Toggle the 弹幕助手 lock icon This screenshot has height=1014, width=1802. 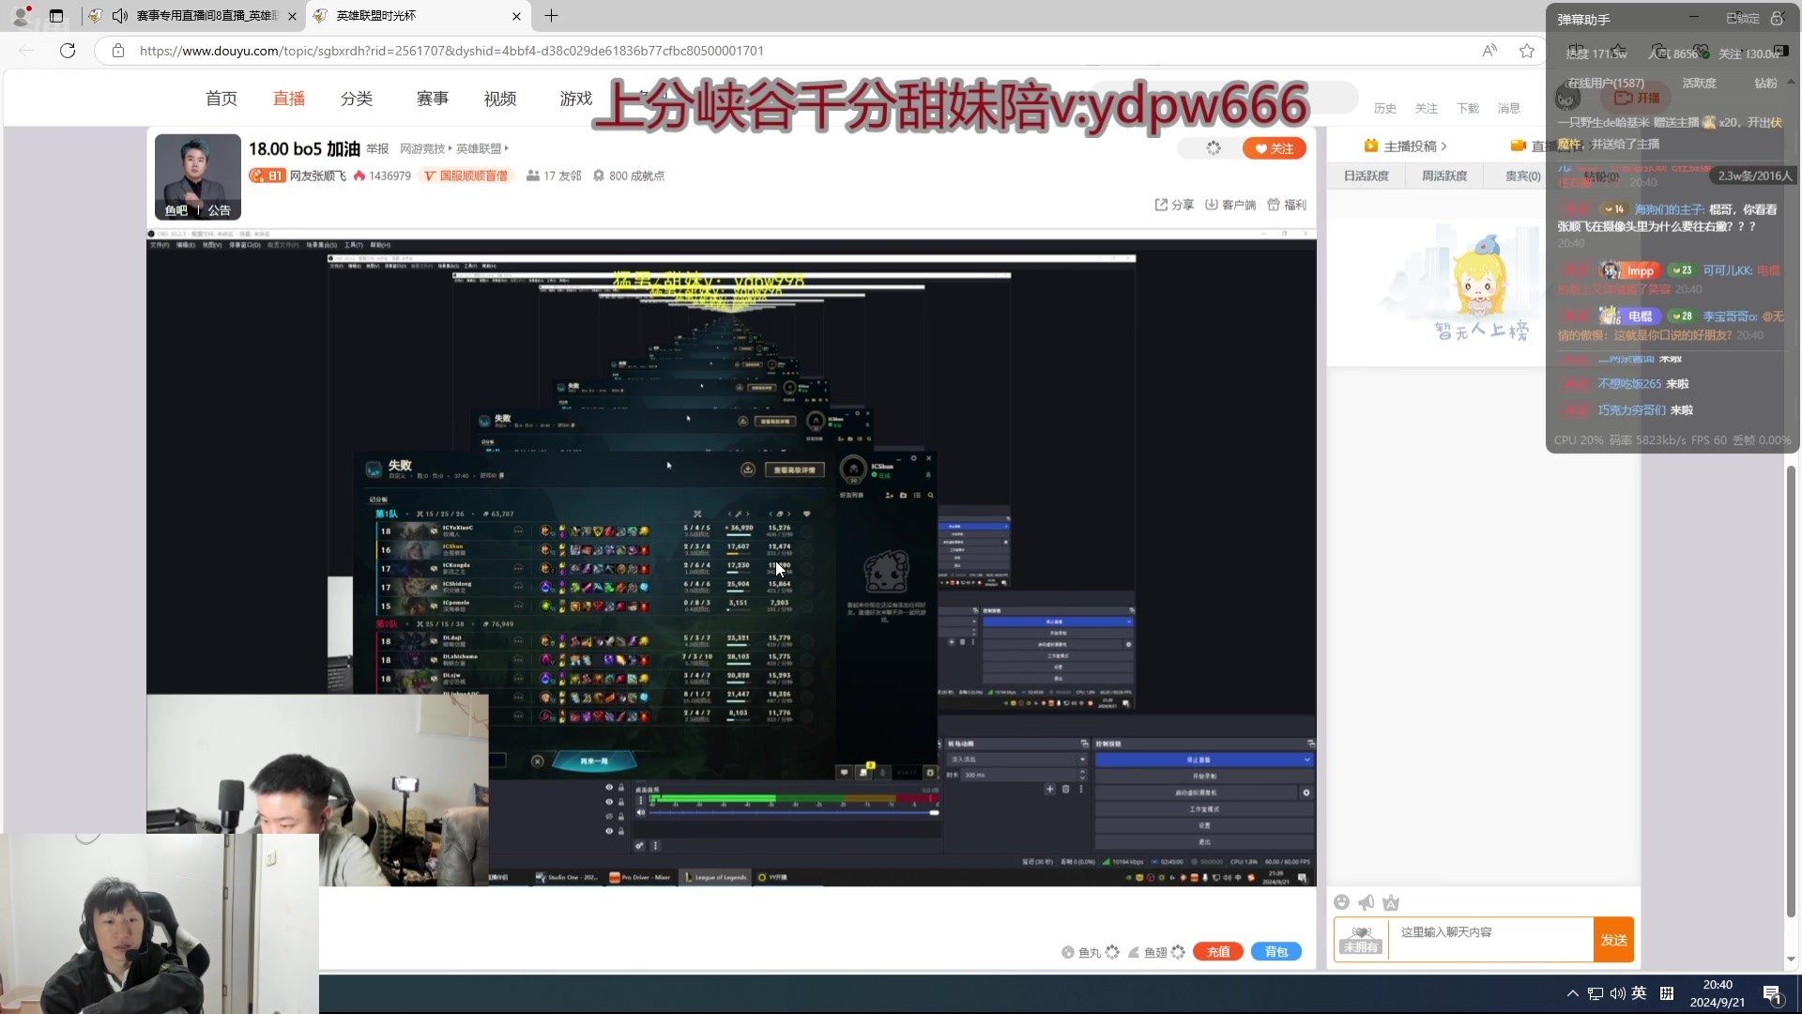1777,19
